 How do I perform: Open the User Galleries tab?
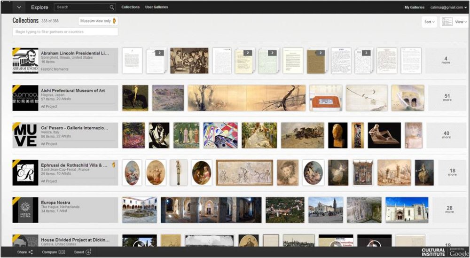(x=157, y=7)
